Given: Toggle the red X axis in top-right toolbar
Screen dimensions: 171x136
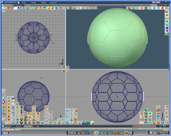Looking at the screenshot, I should (x=154, y=8).
